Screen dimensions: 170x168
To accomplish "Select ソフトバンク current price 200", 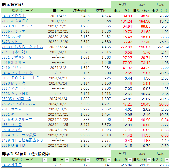I will pos(108,73).
